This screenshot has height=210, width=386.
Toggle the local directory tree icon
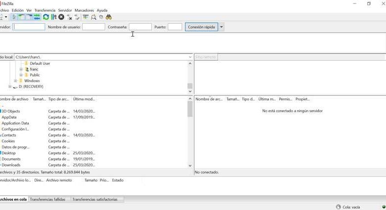tap(22, 17)
